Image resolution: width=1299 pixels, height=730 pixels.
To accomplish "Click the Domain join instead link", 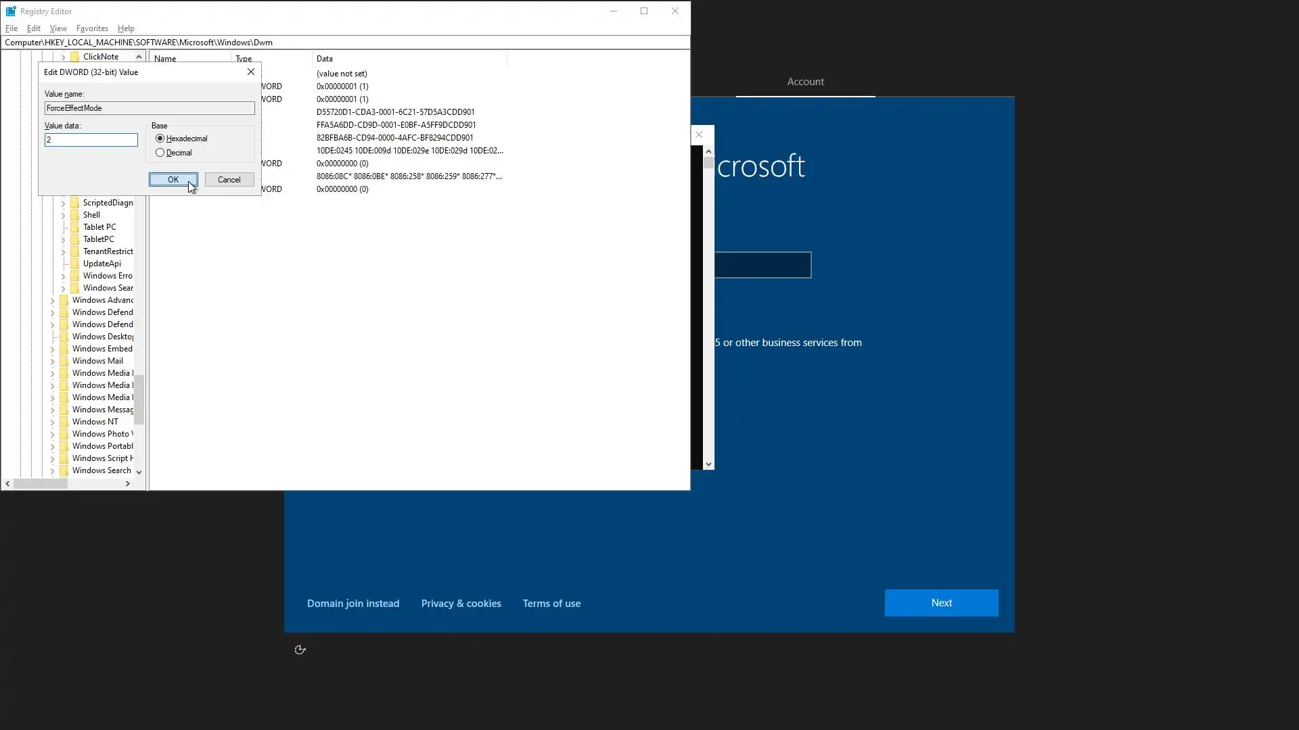I will [353, 604].
